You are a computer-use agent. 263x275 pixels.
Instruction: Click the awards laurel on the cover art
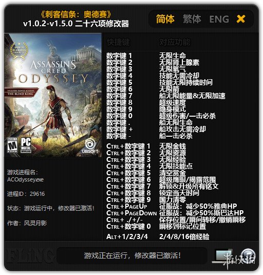[x=19, y=50]
